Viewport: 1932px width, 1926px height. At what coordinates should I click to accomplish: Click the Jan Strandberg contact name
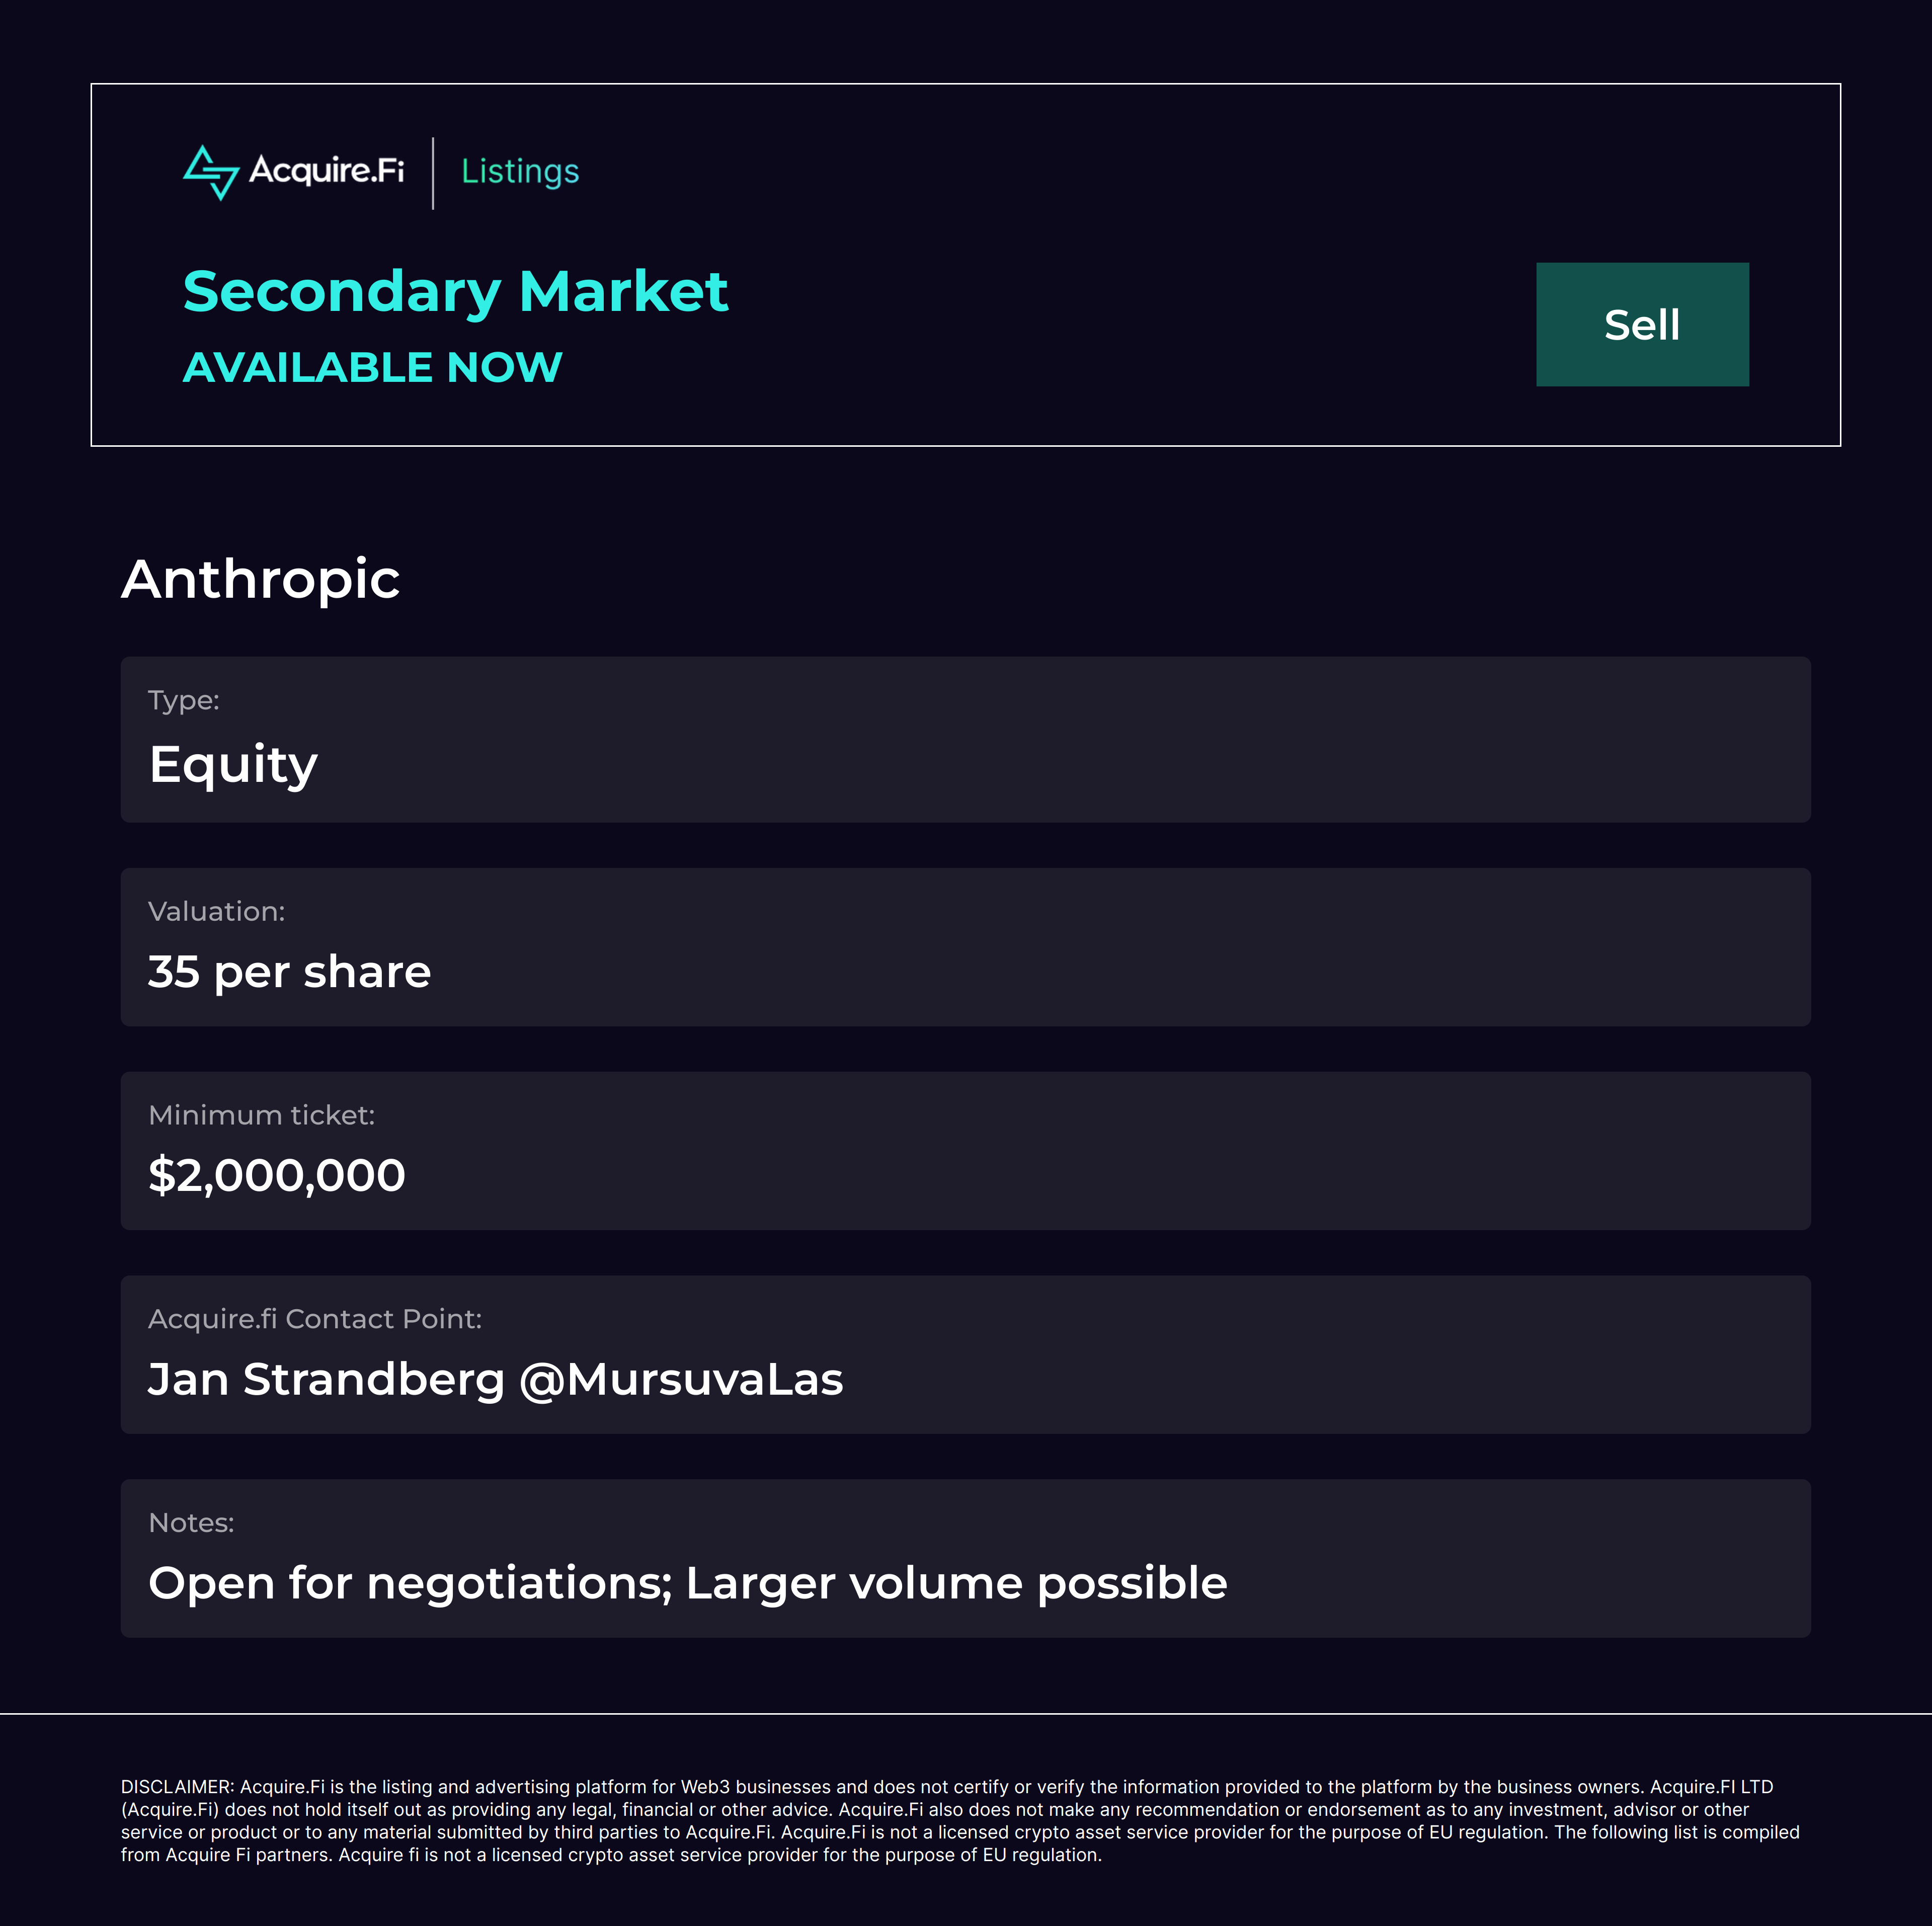point(326,1380)
